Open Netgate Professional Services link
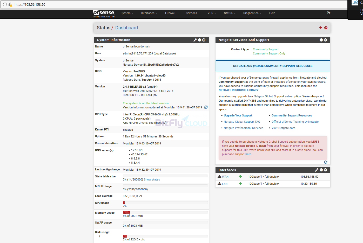 tap(244, 128)
